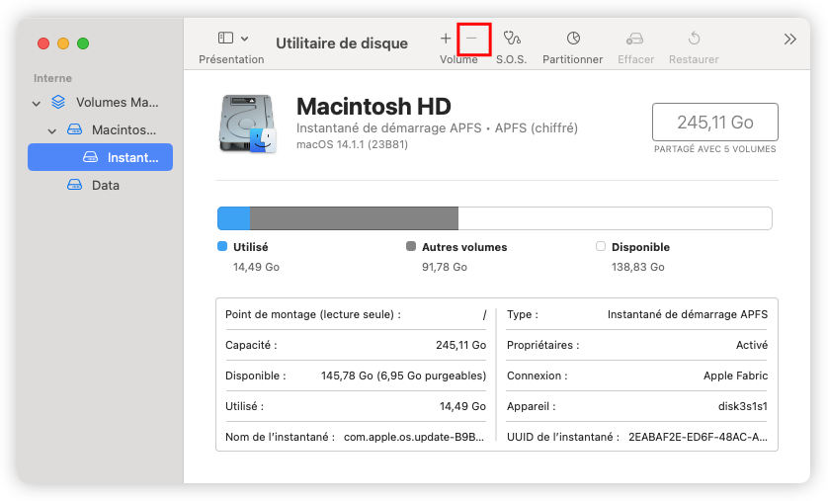Add a volume with the plus icon

point(446,38)
